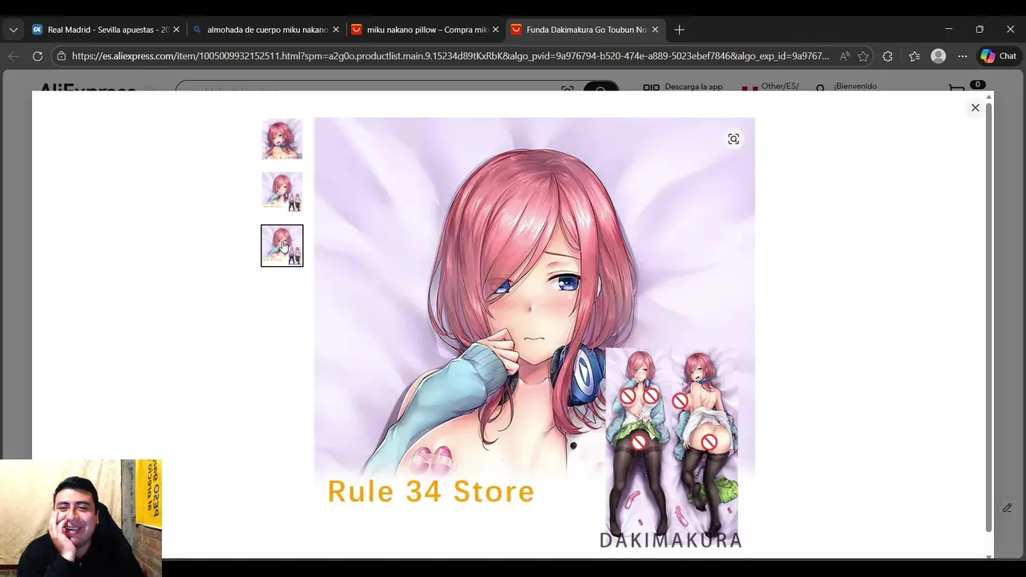Click the main enlarged product image
Screen dimensions: 1026x577
coord(534,337)
